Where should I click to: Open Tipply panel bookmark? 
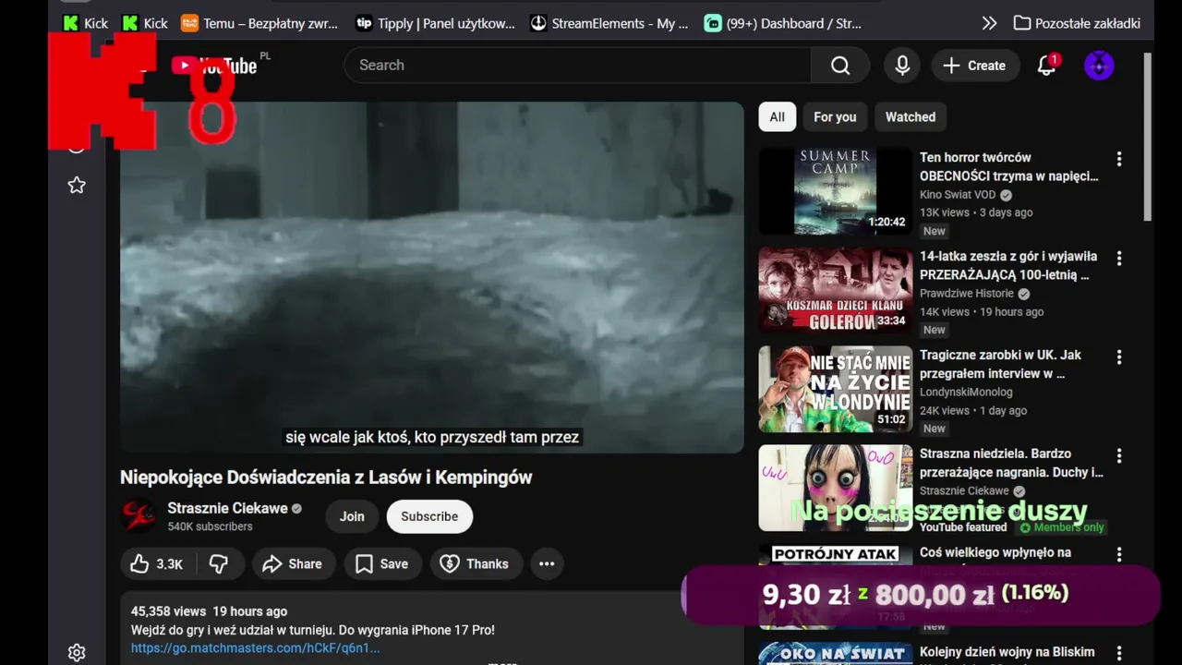point(435,23)
